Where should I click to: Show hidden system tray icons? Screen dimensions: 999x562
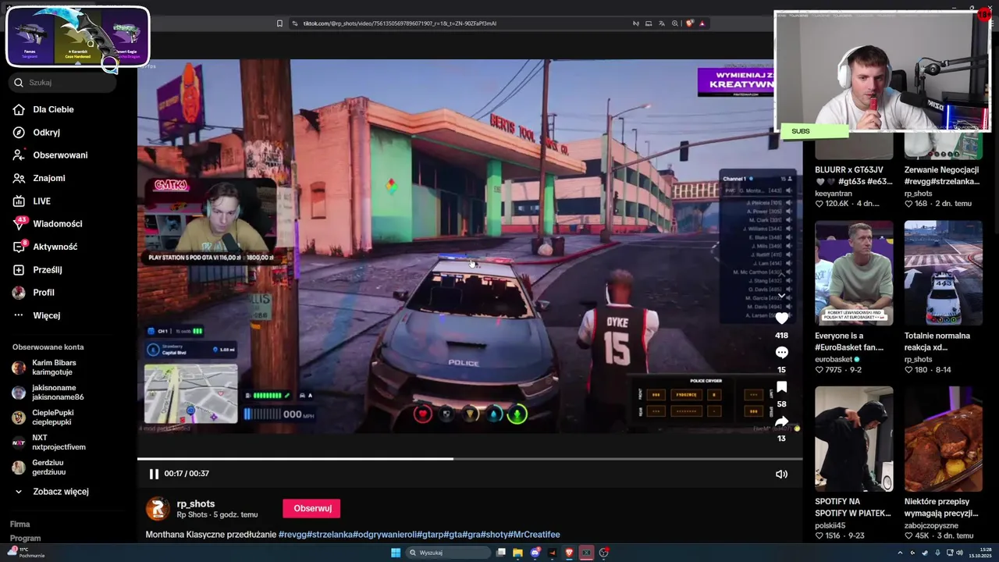pyautogui.click(x=900, y=553)
